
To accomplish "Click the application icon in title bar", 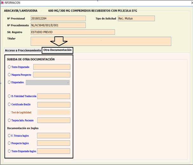I will pos(2,3).
